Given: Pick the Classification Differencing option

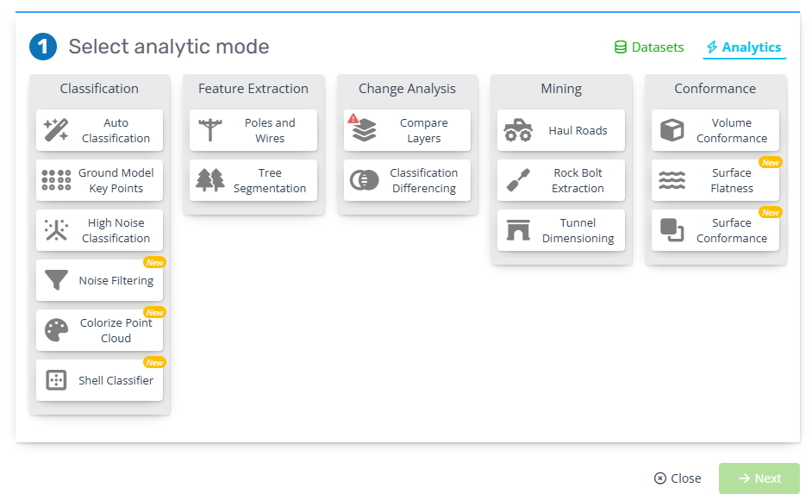Looking at the screenshot, I should [407, 180].
